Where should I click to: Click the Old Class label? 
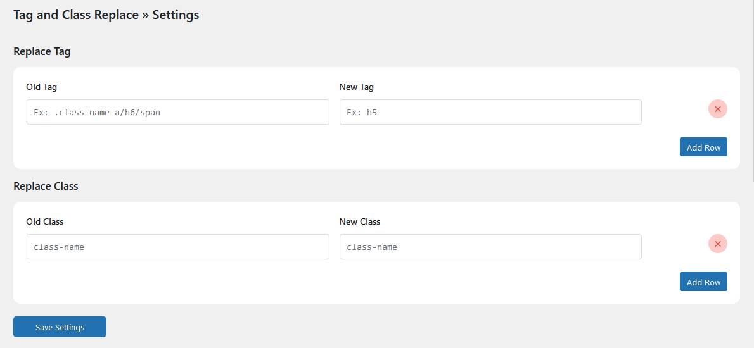[x=44, y=221]
